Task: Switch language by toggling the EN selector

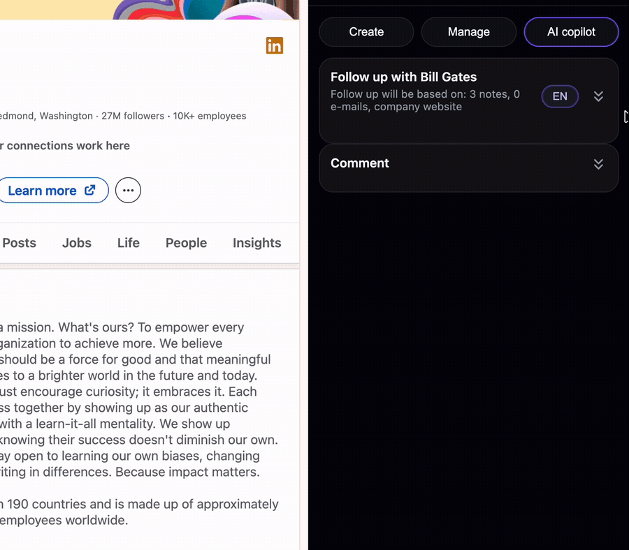Action: pos(560,96)
